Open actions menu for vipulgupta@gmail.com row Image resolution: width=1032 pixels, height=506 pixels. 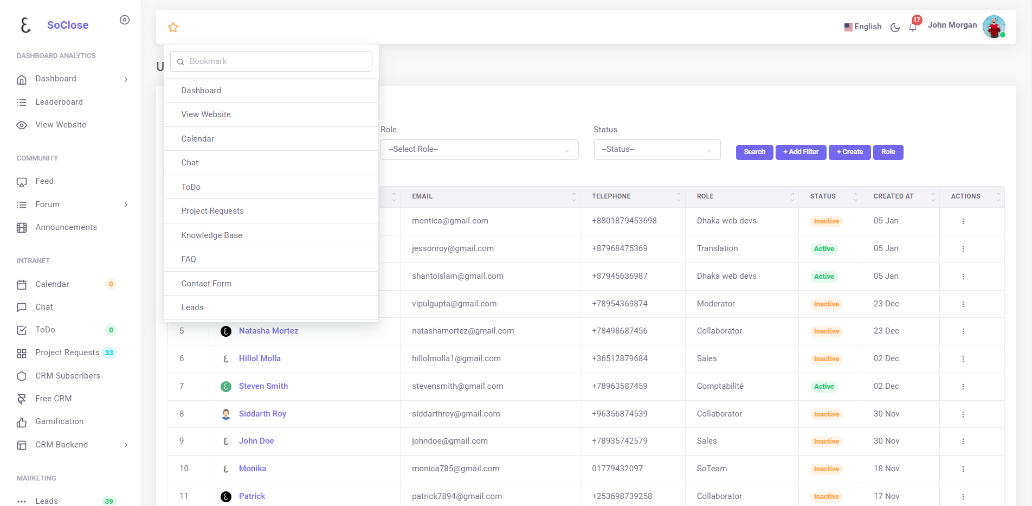pos(963,304)
